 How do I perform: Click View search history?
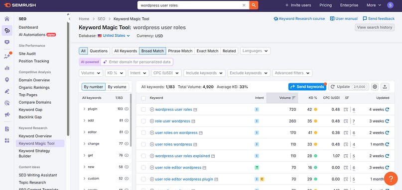coord(375,27)
